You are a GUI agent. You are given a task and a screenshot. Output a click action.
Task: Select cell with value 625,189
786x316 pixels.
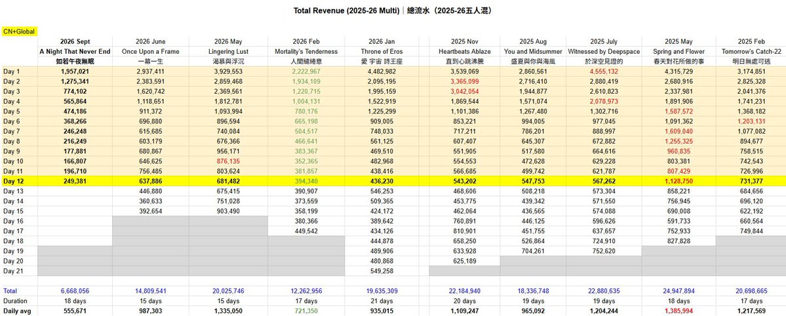click(x=464, y=262)
